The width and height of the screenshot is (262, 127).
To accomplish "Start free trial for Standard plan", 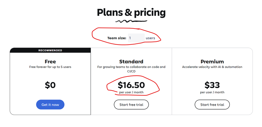I will (x=131, y=105).
